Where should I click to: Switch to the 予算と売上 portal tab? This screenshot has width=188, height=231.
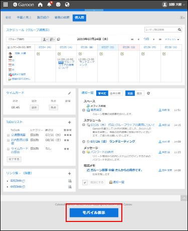tap(24, 18)
